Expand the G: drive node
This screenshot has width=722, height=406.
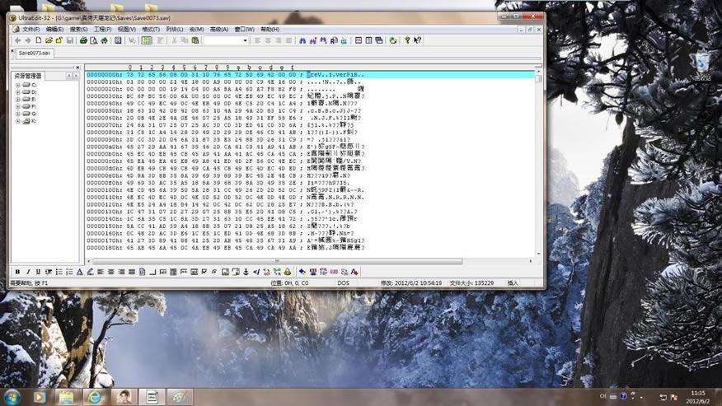coord(17,114)
